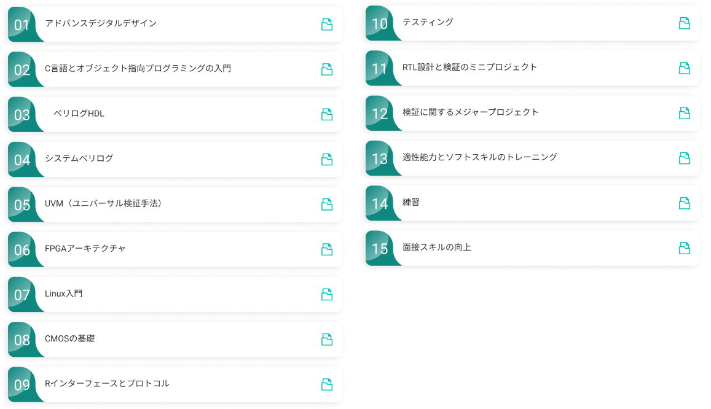Click document icon beside 練習

(x=685, y=203)
